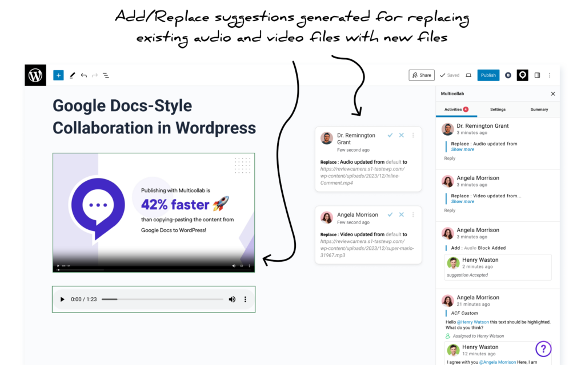Click the Multicollab panel title
Screen dimensions: 585x365
tap(452, 94)
